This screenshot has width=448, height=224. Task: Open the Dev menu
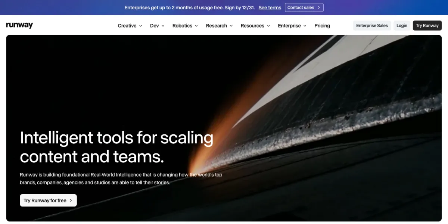click(x=157, y=26)
